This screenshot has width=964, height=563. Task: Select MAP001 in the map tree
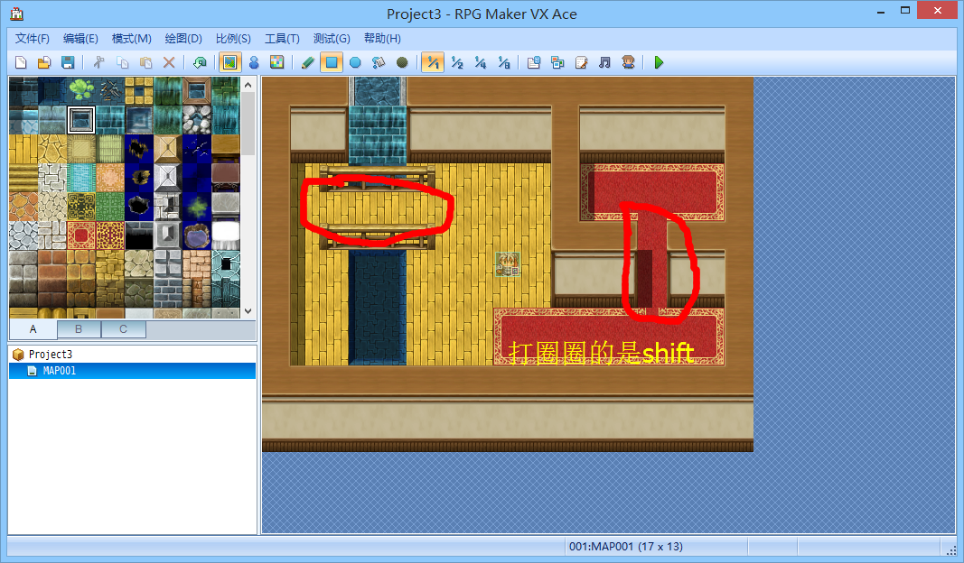coord(61,371)
